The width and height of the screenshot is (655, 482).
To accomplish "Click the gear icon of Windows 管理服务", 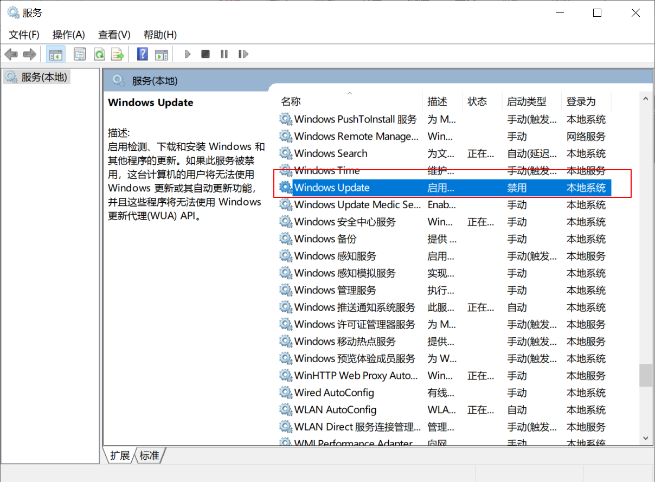I will point(285,290).
